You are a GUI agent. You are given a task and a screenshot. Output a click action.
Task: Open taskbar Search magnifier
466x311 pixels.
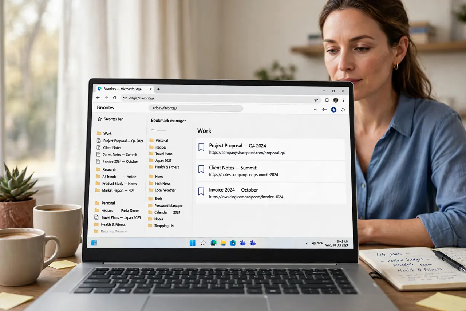(203, 243)
